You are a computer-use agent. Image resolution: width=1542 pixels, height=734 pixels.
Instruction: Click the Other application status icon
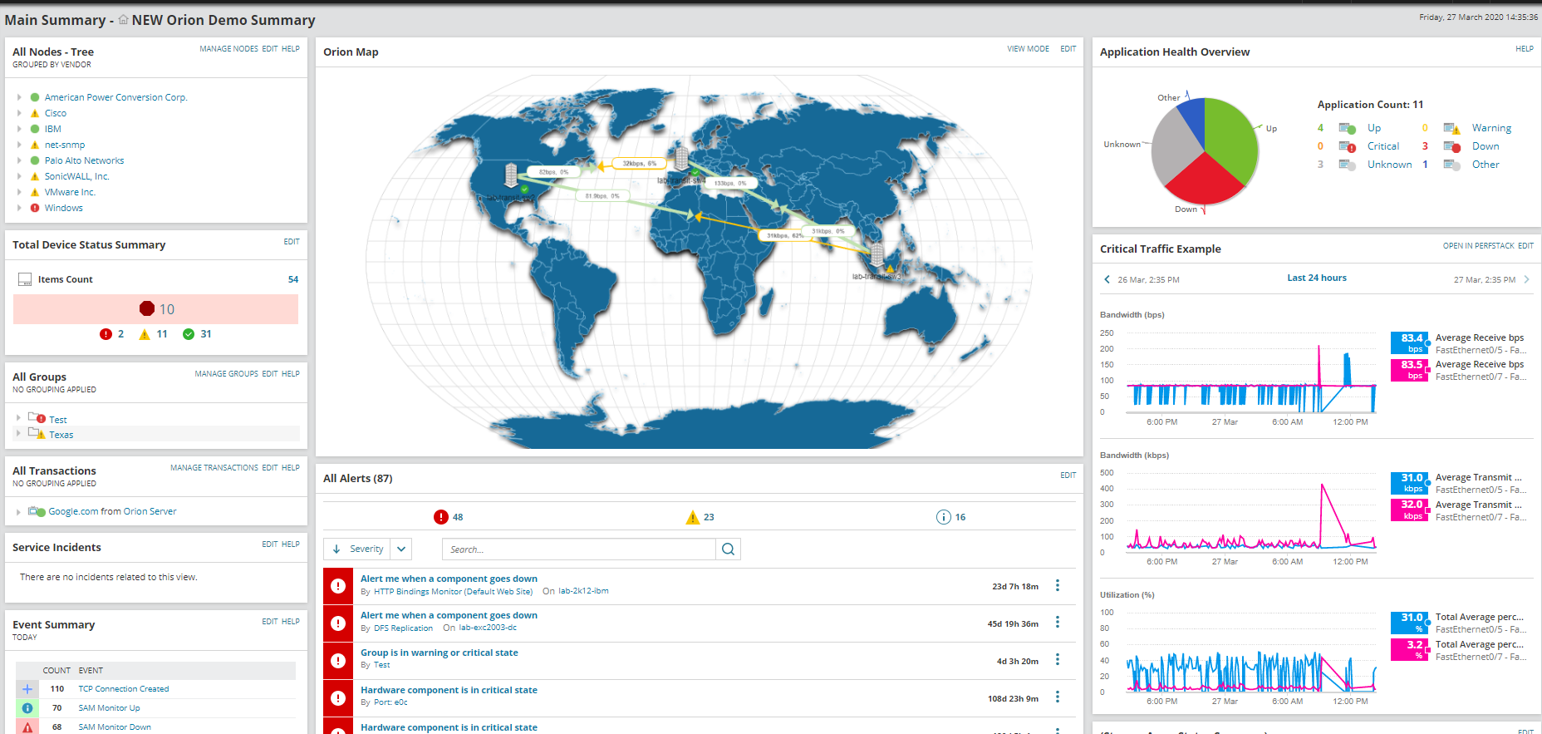click(x=1452, y=165)
